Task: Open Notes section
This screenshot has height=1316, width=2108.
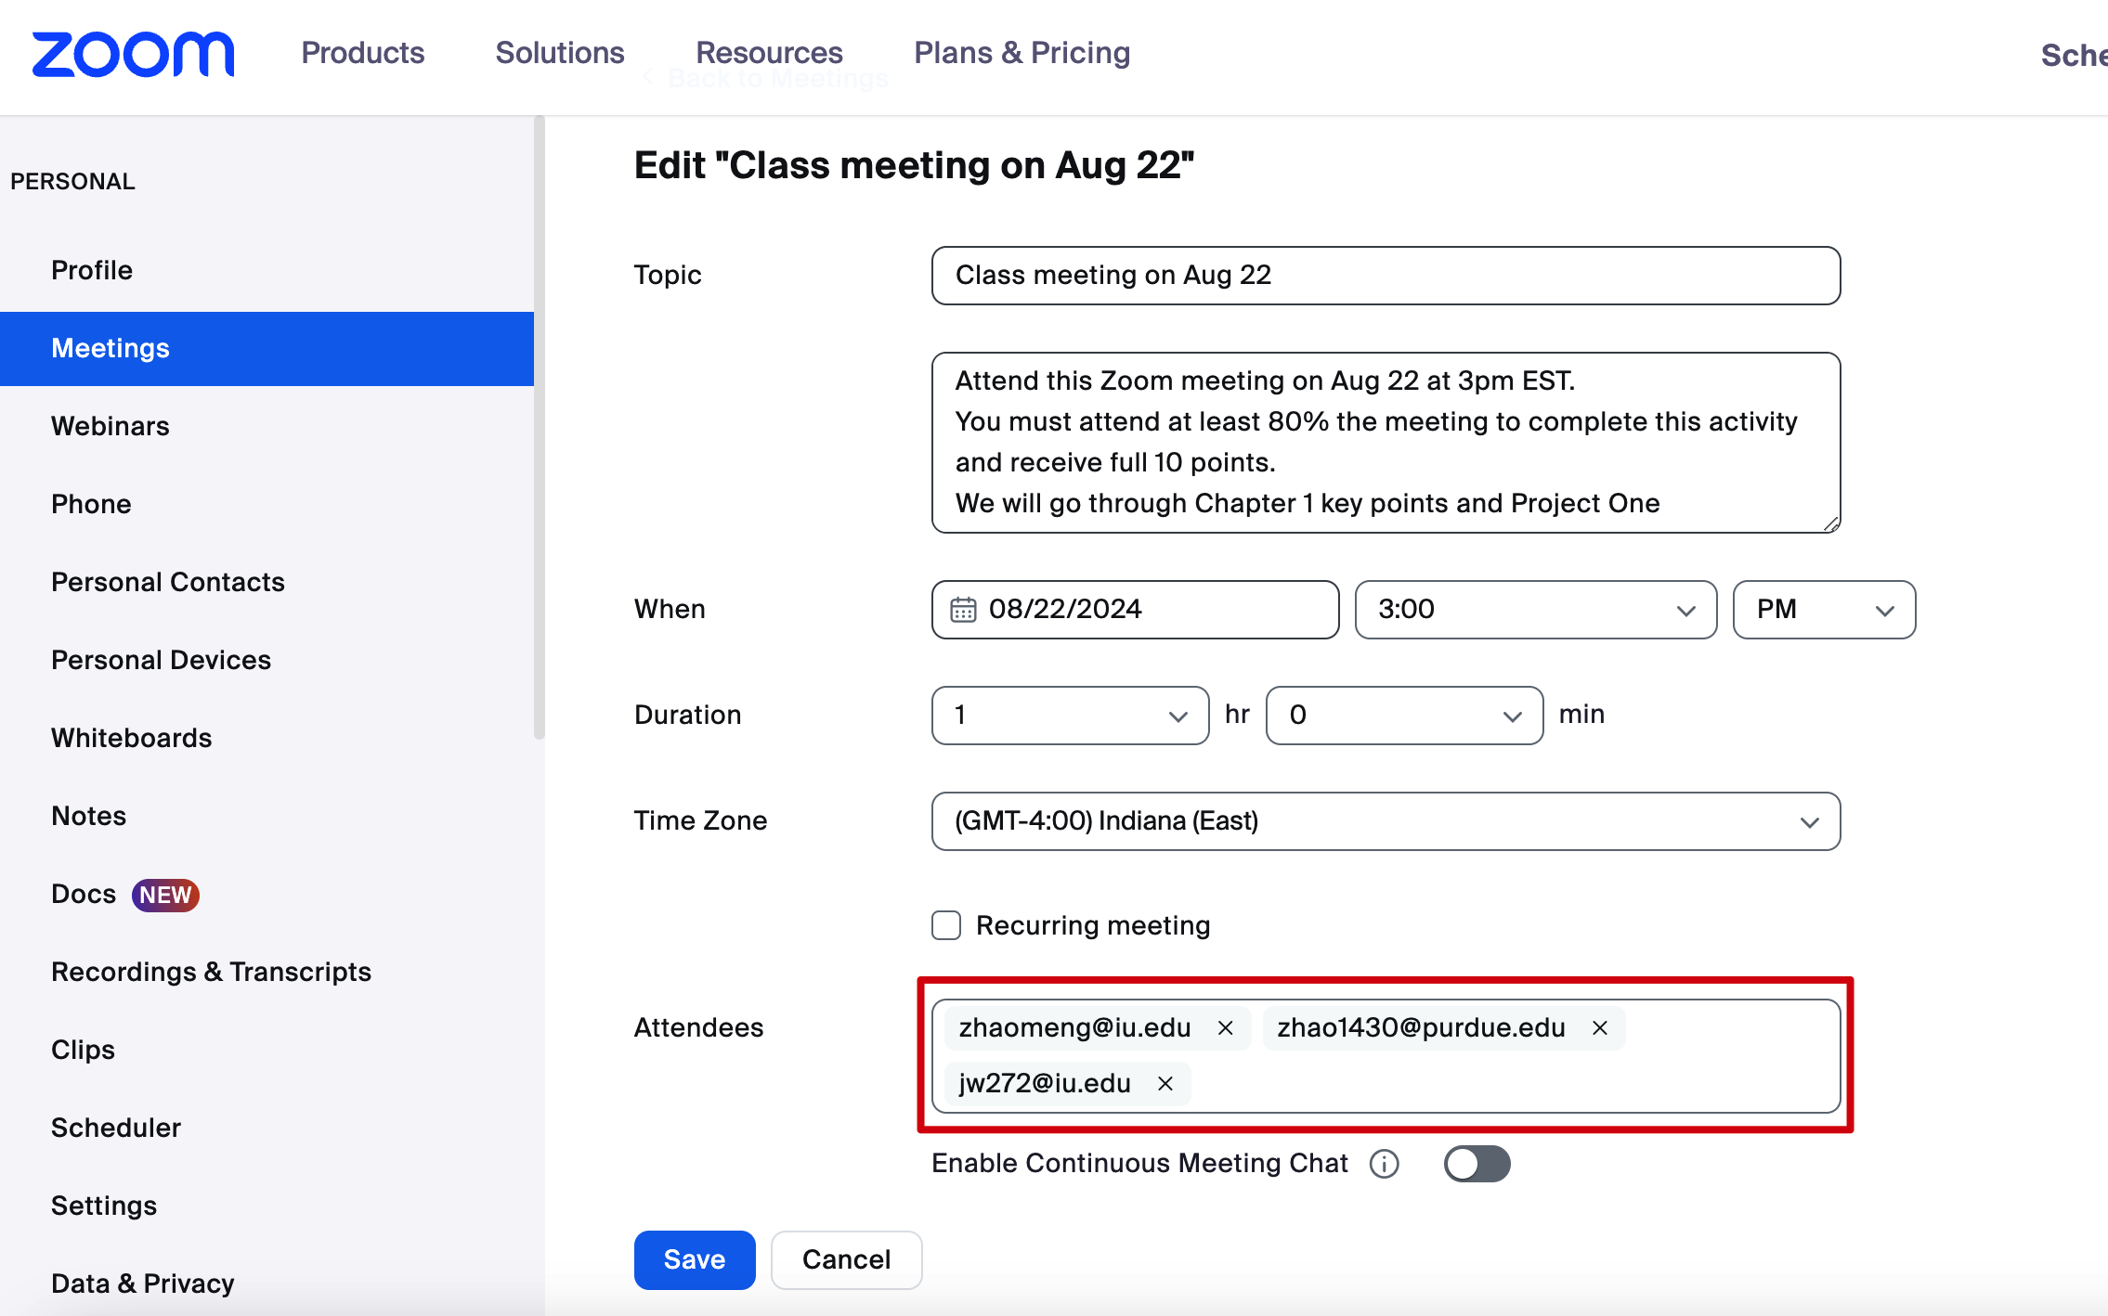Action: (88, 816)
